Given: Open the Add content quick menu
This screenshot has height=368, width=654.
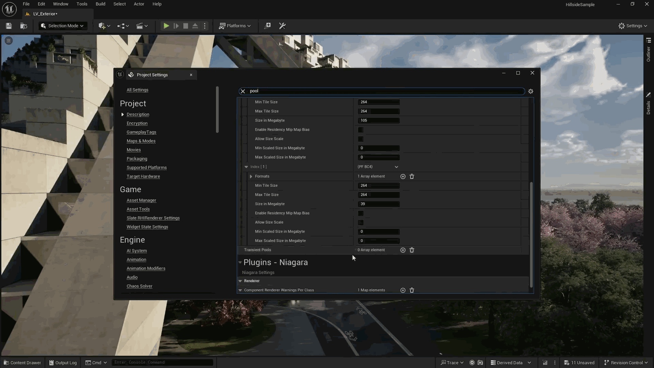Looking at the screenshot, I should pos(104,26).
